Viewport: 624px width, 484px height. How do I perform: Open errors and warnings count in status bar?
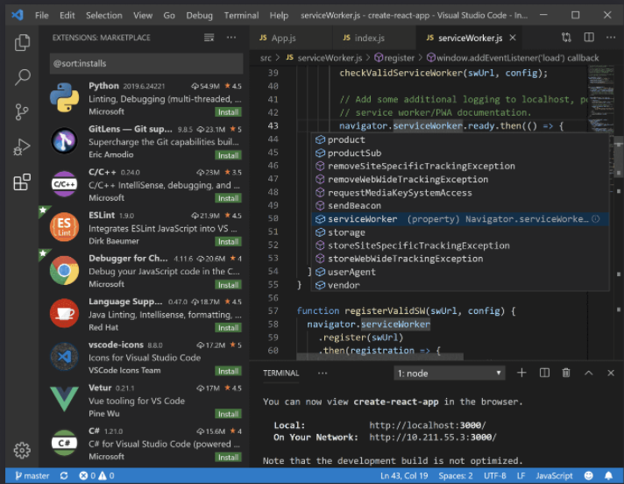tap(96, 475)
